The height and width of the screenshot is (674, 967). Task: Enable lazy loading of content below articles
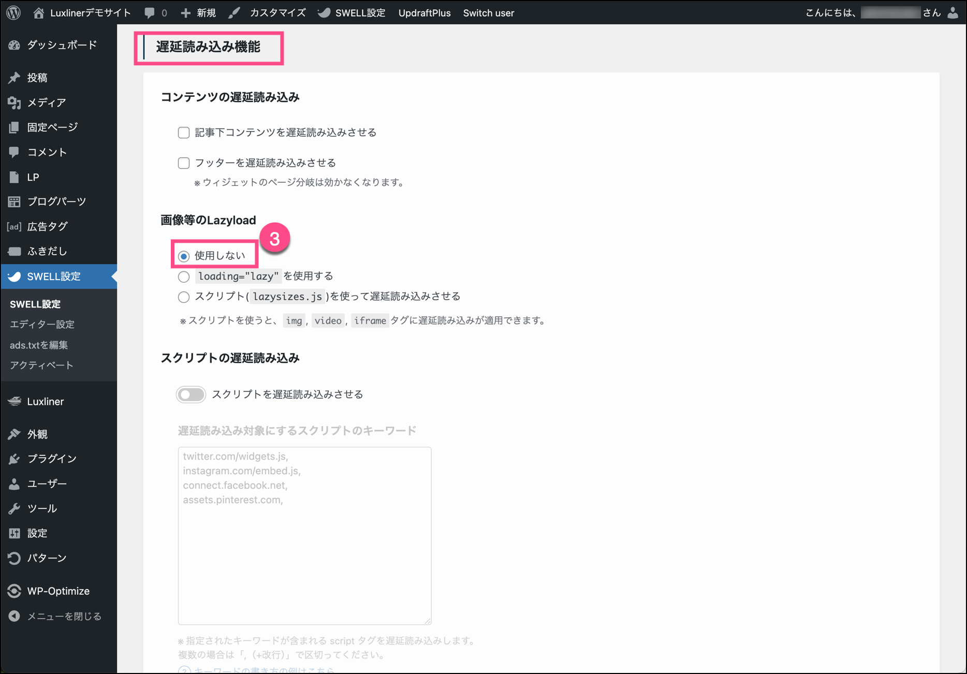pos(184,133)
